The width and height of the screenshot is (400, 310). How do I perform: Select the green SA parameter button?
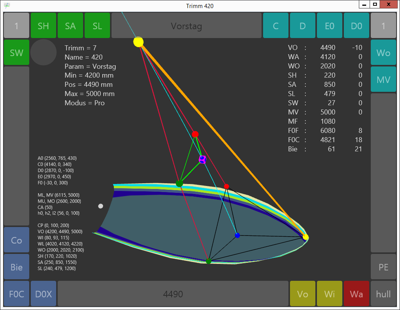[70, 26]
